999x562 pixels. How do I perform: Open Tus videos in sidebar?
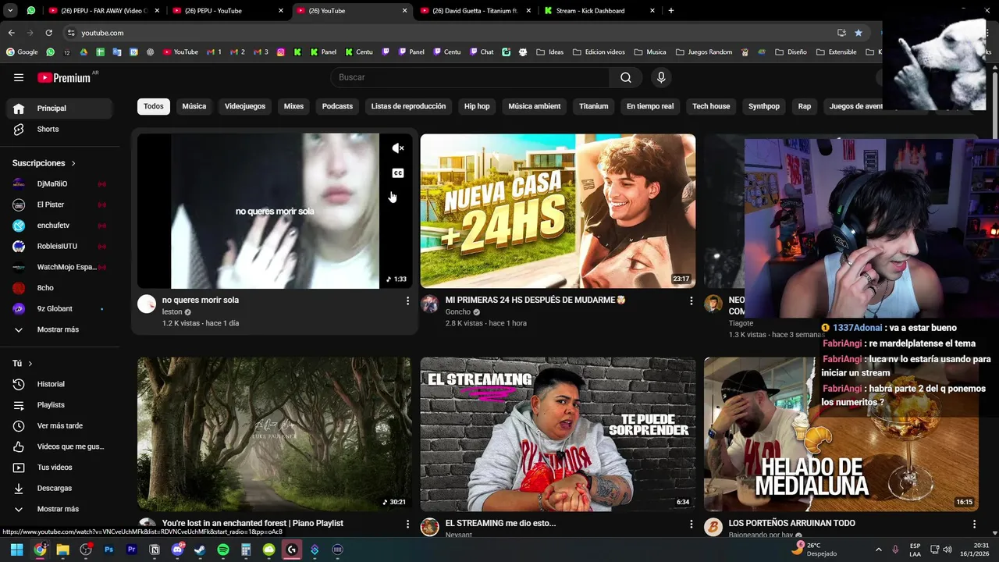point(59,468)
